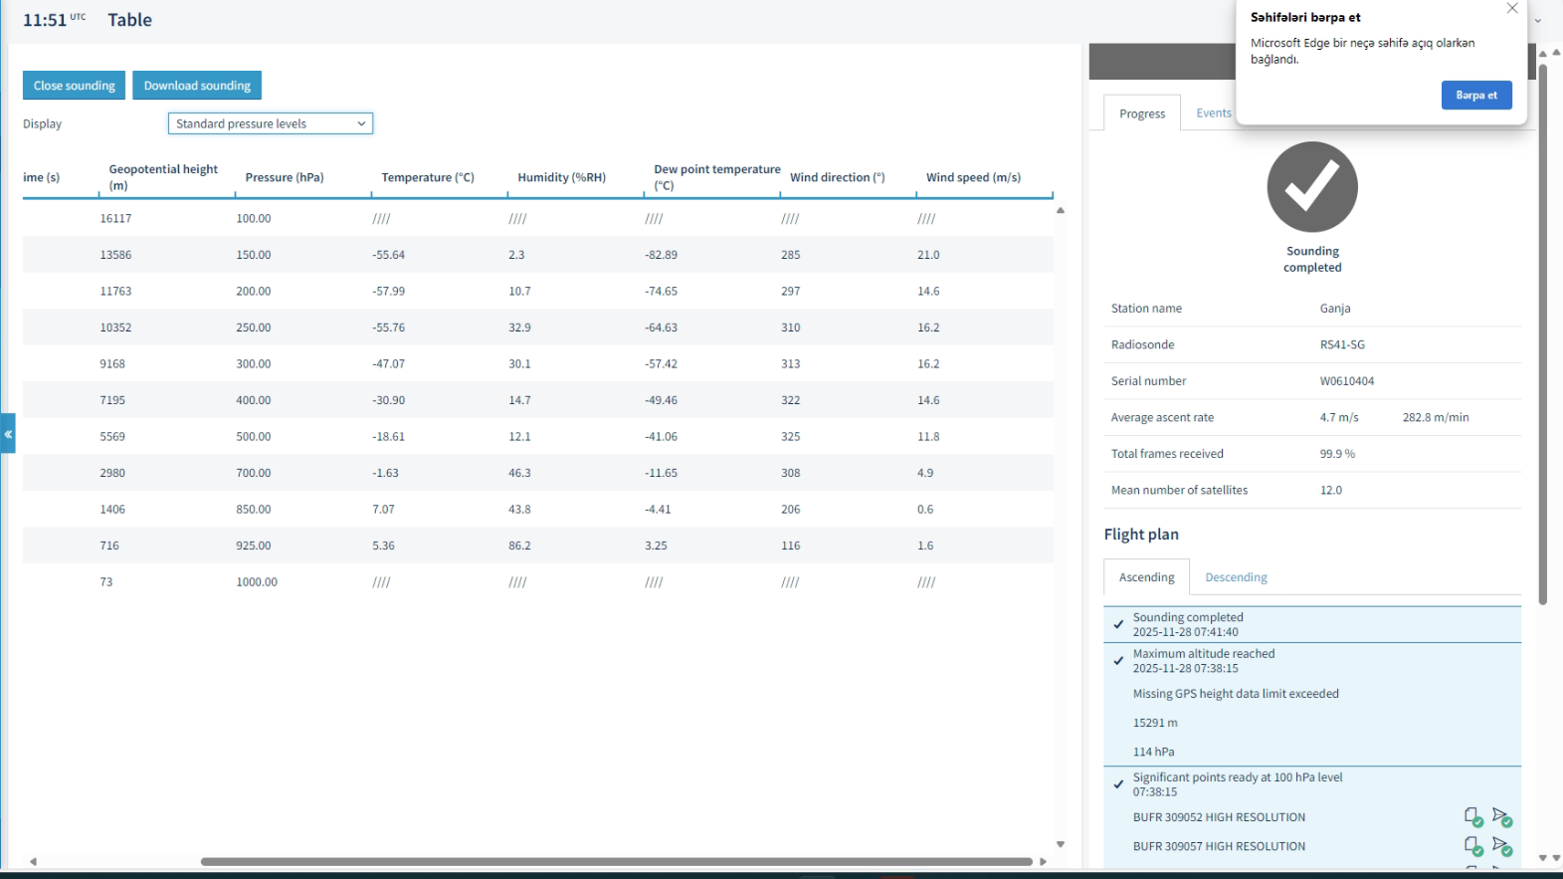
Task: Click the 99.9 % frames received value
Action: pyautogui.click(x=1337, y=454)
